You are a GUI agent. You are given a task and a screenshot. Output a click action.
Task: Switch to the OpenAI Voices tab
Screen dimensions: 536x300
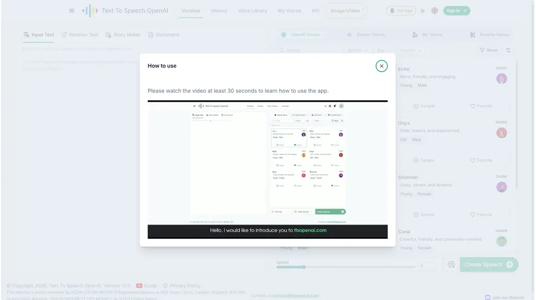tap(300, 34)
